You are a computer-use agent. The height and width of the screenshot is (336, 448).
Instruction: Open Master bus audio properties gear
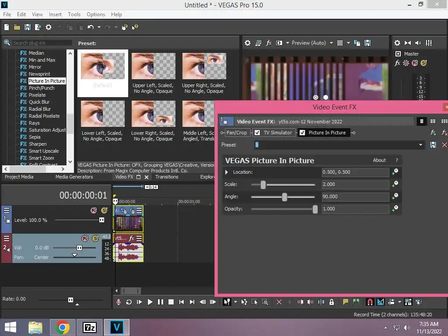(x=397, y=43)
